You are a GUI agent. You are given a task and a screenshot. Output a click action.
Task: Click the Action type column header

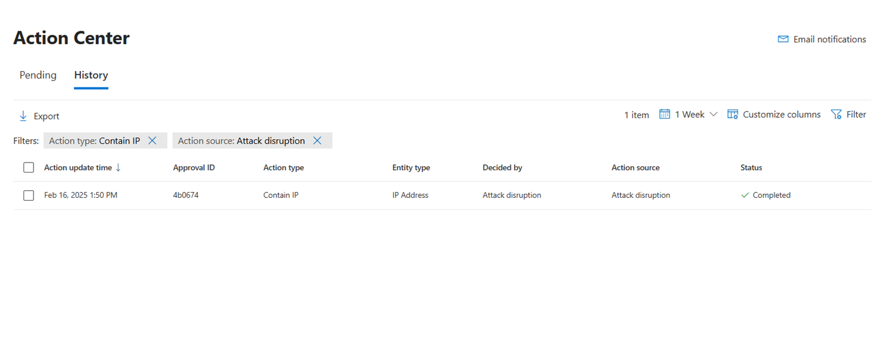point(283,168)
